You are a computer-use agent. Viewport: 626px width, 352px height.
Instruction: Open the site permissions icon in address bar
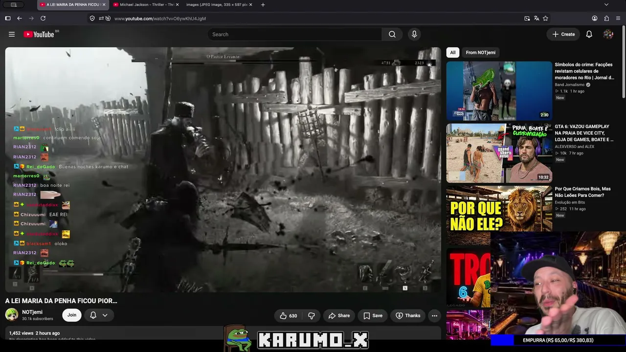coord(101,18)
